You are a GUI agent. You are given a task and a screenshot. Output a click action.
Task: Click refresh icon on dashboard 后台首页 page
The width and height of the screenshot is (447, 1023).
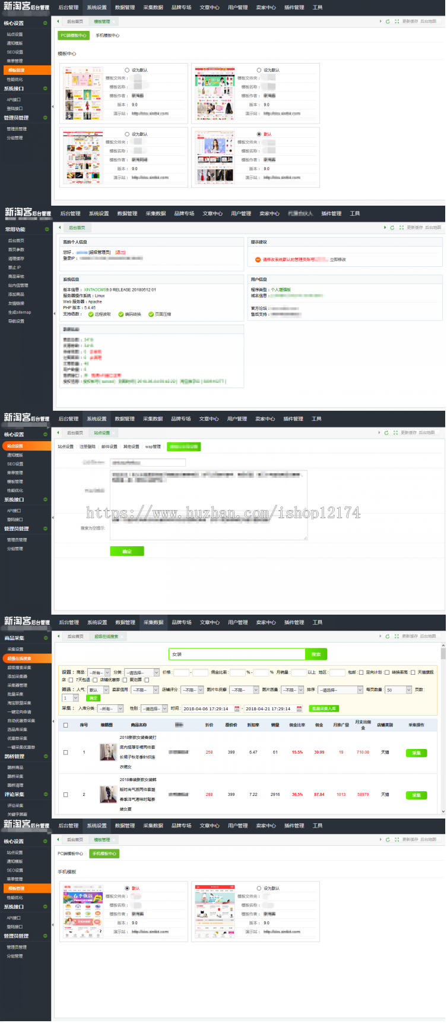tap(392, 228)
